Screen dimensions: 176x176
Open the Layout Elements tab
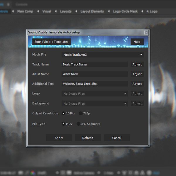pos(92,11)
